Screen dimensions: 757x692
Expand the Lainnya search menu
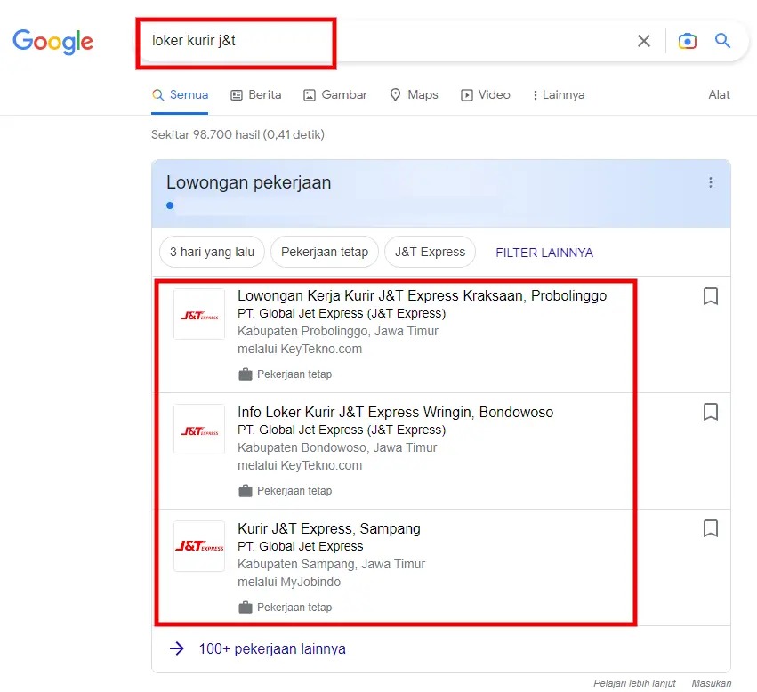[558, 95]
